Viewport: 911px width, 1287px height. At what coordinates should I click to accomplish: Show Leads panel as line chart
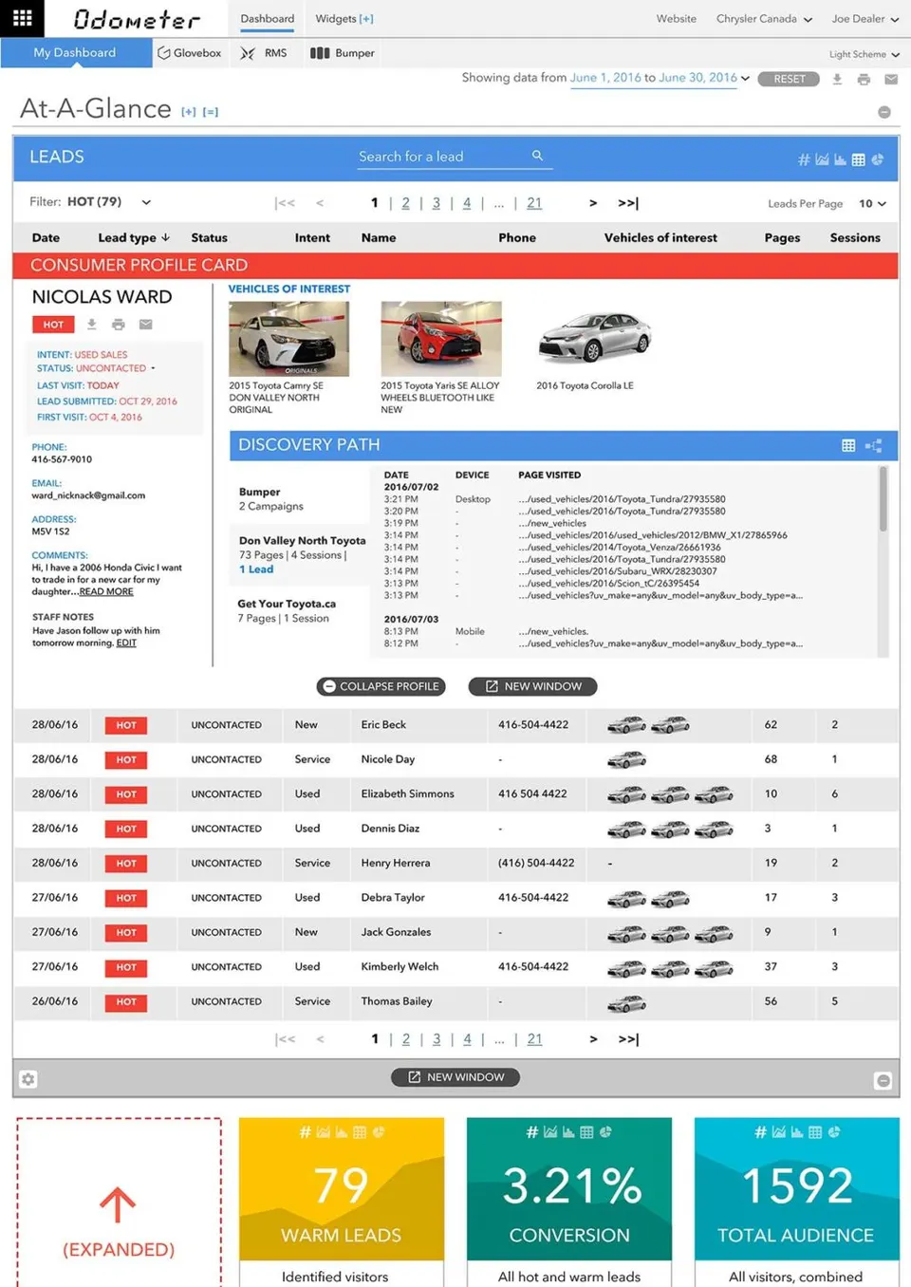click(x=822, y=159)
